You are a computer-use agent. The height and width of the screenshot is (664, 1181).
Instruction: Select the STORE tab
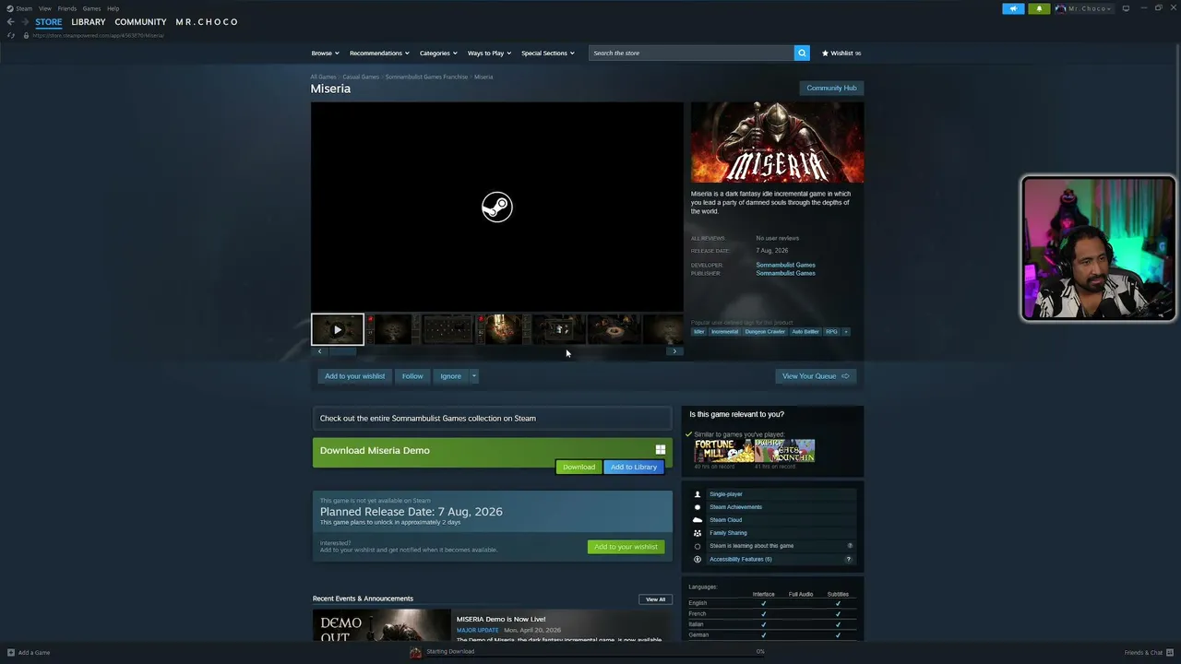(49, 22)
